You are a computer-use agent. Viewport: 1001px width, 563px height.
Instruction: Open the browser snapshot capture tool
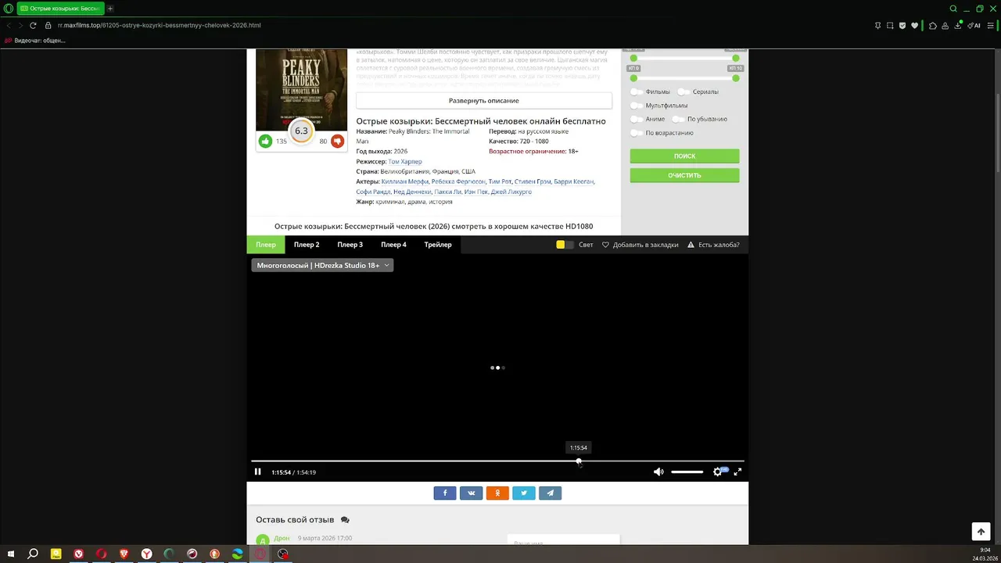(x=890, y=25)
